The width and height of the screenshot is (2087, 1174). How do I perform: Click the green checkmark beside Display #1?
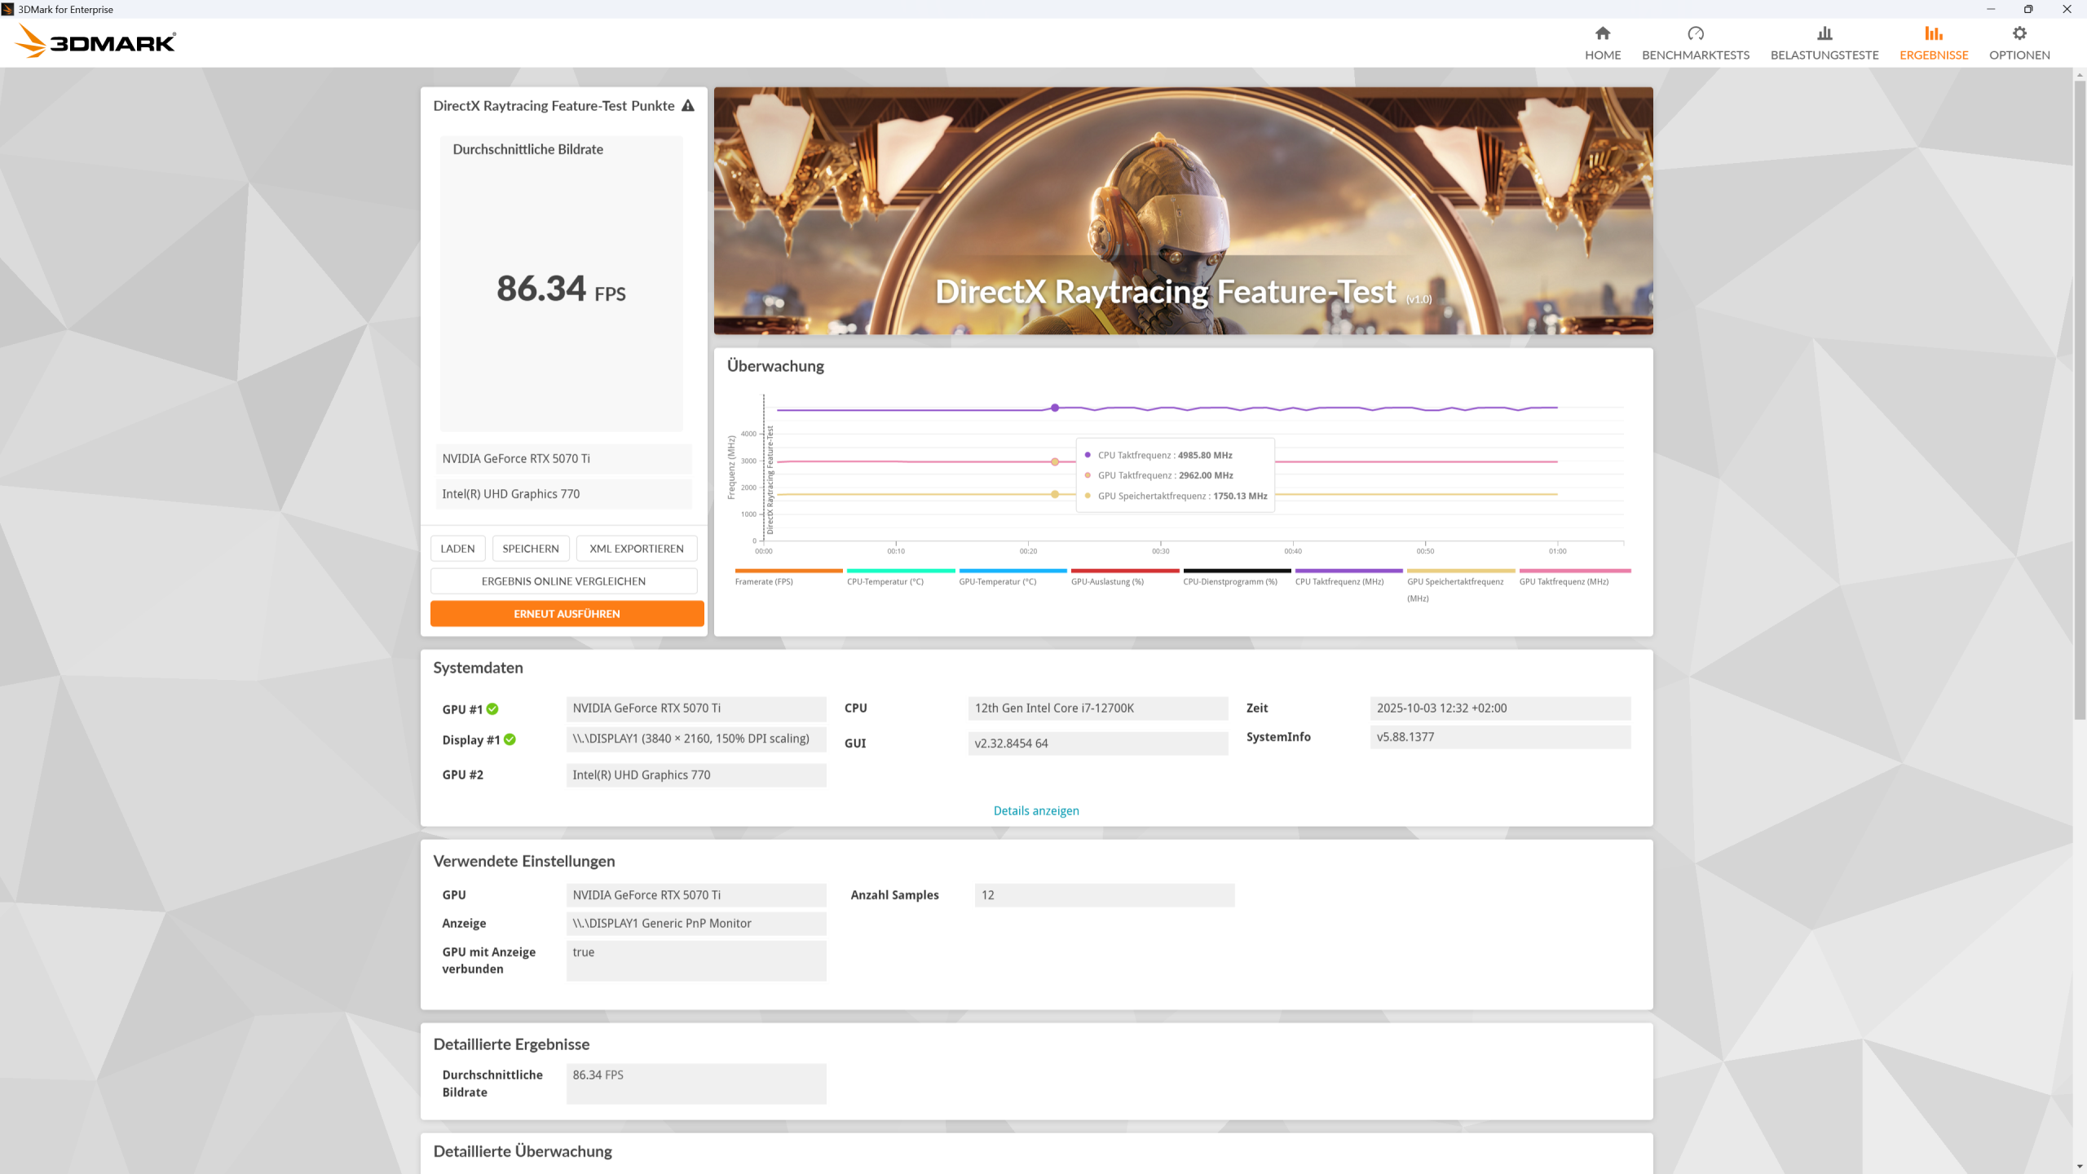coord(510,739)
